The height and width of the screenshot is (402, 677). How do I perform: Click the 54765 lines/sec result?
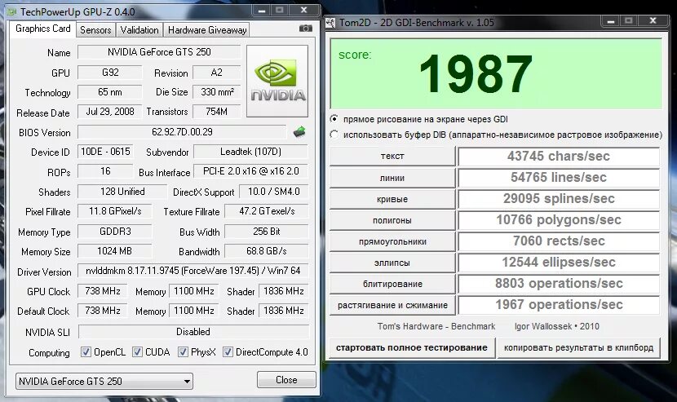click(559, 178)
